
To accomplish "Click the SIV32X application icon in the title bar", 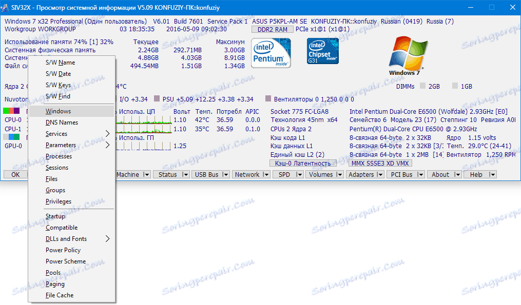I will tap(5, 7).
